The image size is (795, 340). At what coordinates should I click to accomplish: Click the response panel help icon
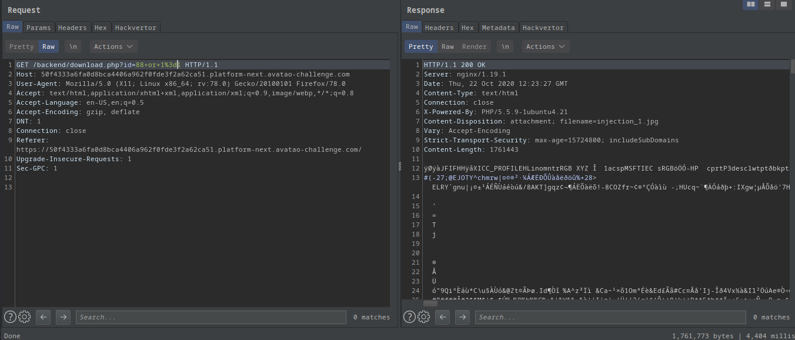[410, 317]
